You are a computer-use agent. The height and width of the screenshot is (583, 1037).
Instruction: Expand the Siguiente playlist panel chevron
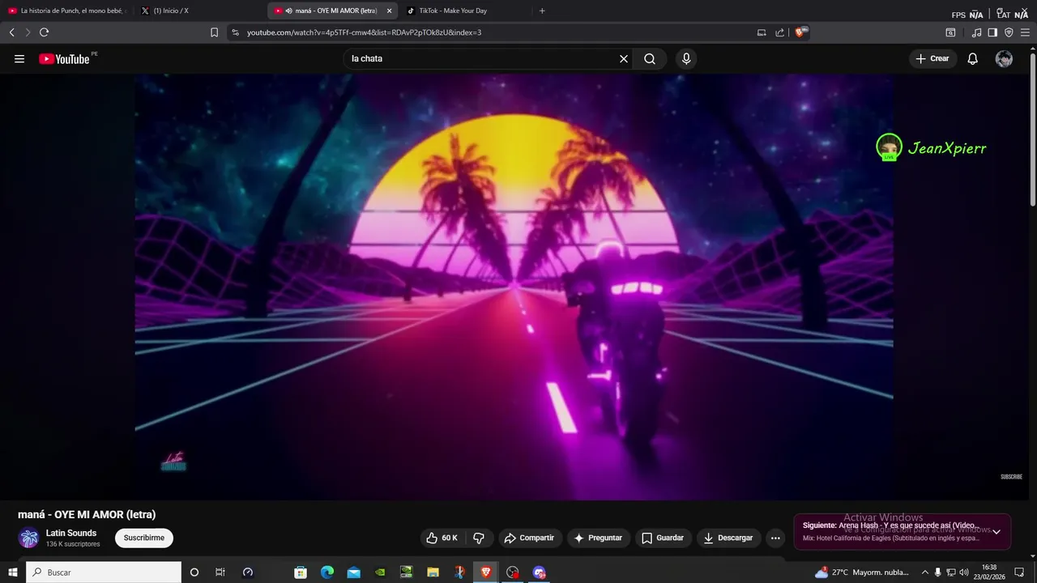996,532
